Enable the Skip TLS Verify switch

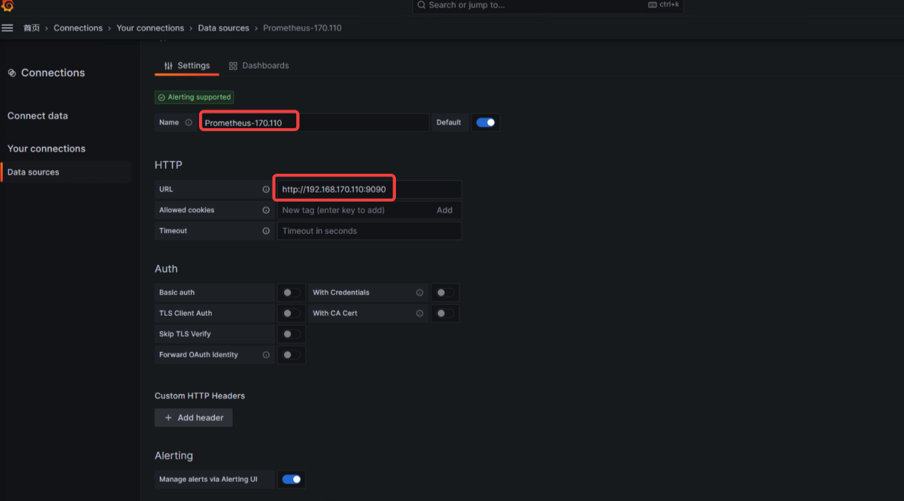coord(291,334)
